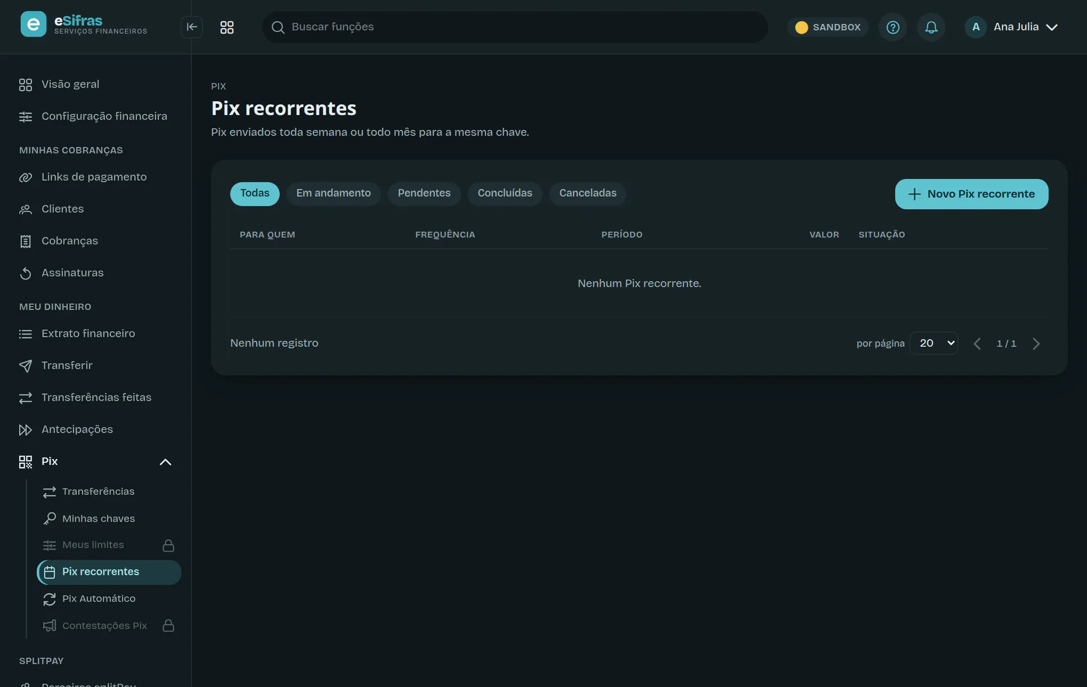Click the Configuração financeira sliders icon
1087x687 pixels.
26,117
